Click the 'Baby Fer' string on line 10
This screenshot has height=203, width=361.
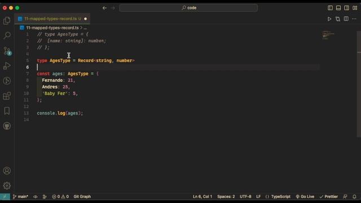click(x=55, y=94)
